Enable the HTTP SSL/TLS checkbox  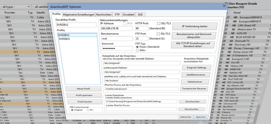[x=159, y=23]
